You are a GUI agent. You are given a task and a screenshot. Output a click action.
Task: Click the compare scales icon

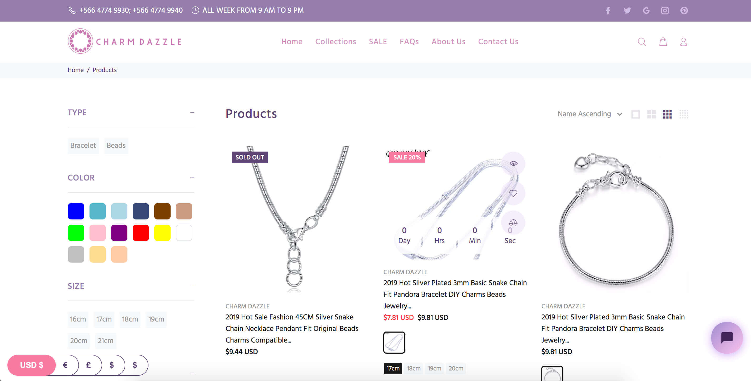coord(513,223)
